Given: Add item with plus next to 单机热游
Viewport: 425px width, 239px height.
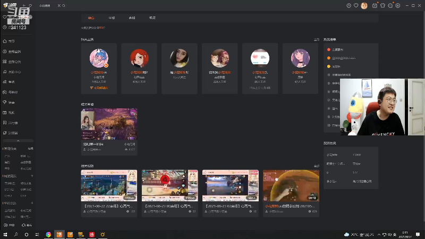Looking at the screenshot, I should 32,203.
